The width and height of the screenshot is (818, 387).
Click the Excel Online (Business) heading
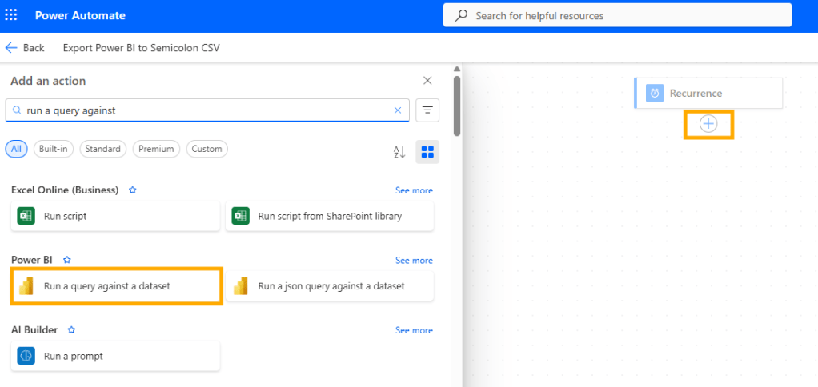tap(65, 190)
